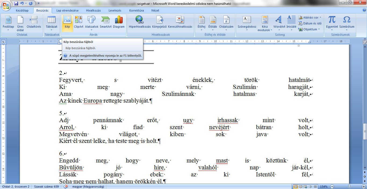Image resolution: width=367 pixels, height=189 pixels.
Task: Save the document from Quick Access toolbar
Action: point(16,3)
